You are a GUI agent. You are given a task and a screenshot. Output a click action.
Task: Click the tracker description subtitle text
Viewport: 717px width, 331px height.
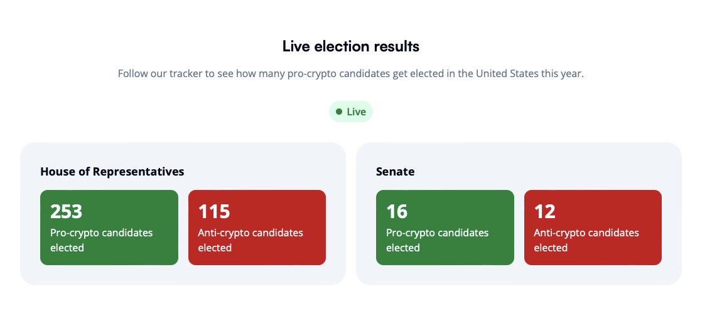click(351, 73)
